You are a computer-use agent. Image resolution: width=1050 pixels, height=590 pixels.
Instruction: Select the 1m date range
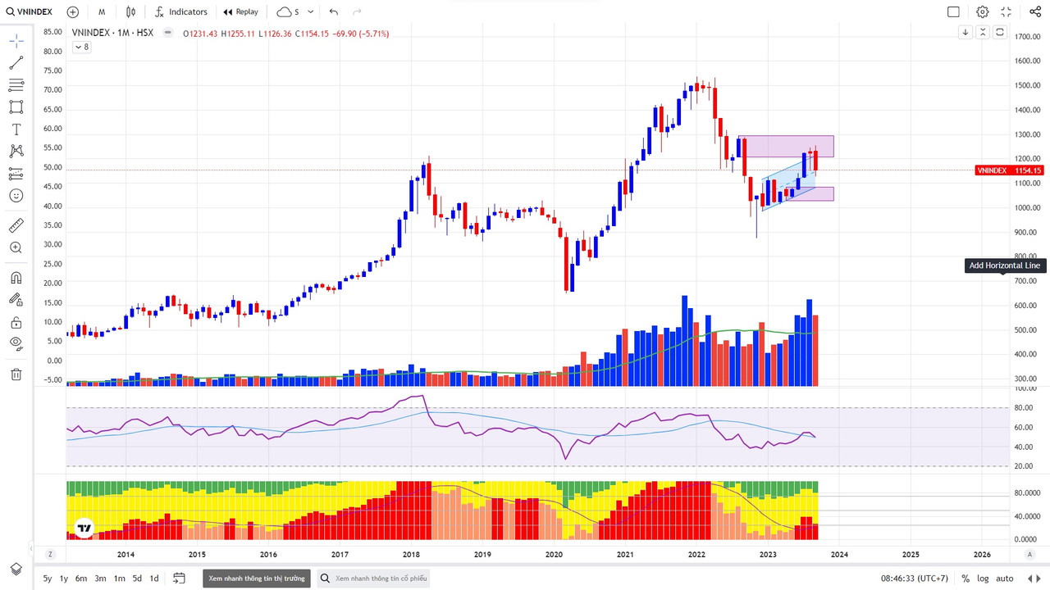coord(120,579)
